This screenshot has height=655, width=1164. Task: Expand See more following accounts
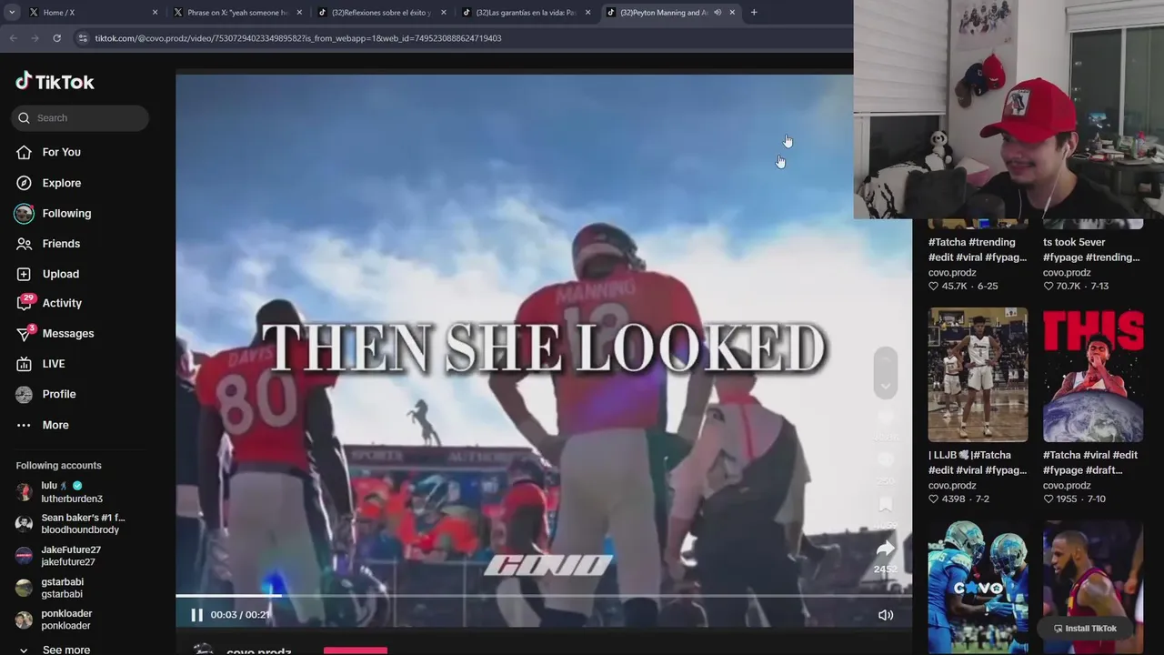53,650
